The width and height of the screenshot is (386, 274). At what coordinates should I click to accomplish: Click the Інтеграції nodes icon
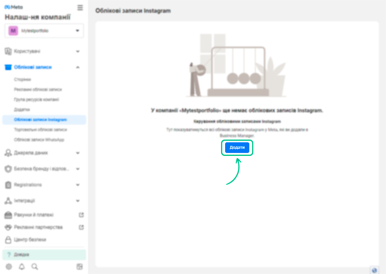8,201
